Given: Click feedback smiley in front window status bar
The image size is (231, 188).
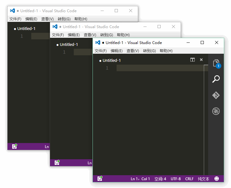Looking at the screenshot, I should [x=217, y=179].
